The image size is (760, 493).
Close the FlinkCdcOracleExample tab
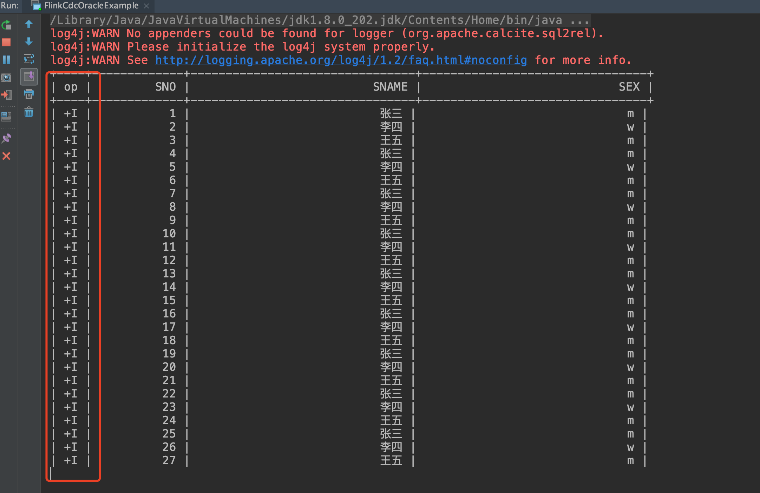click(x=146, y=6)
